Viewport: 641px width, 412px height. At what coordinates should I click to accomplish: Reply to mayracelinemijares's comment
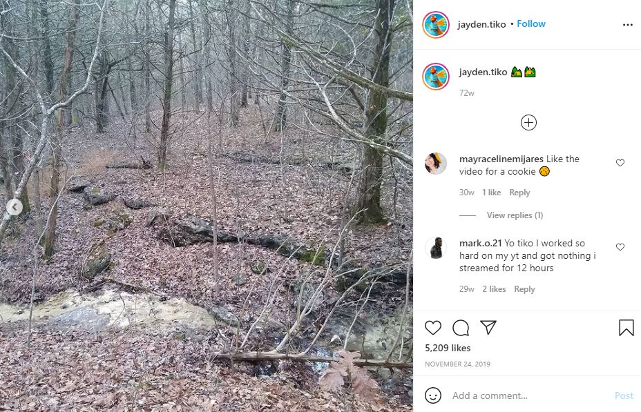[519, 193]
